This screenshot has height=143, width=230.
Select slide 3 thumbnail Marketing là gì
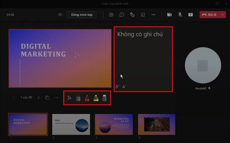(x=114, y=124)
